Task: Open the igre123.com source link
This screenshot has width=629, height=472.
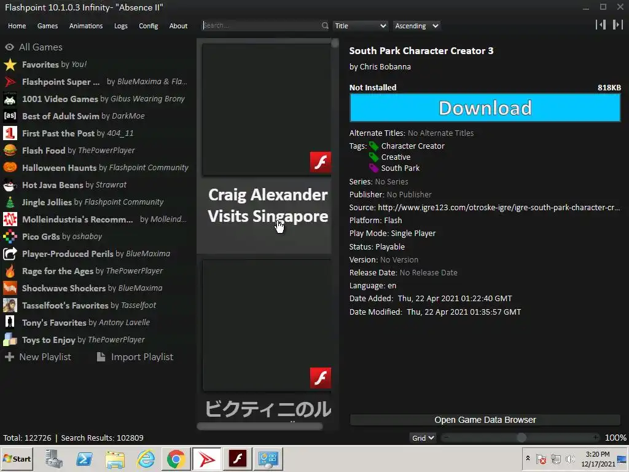Action: 499,208
